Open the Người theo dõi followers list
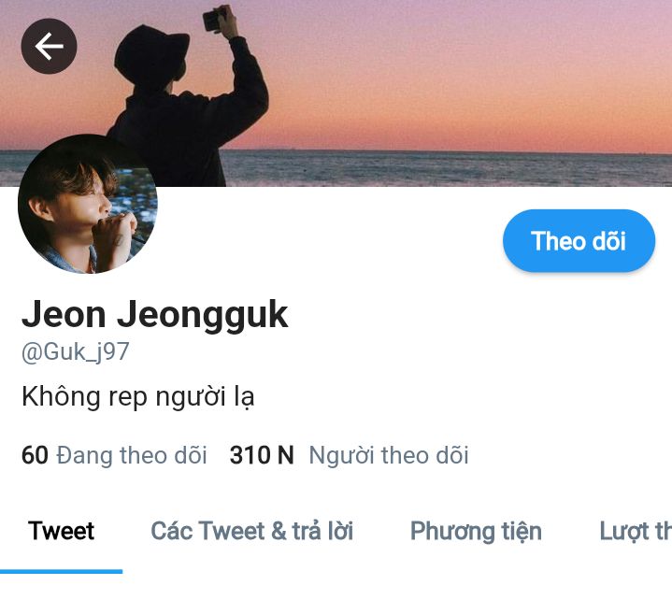Image resolution: width=672 pixels, height=600 pixels. 388,455
